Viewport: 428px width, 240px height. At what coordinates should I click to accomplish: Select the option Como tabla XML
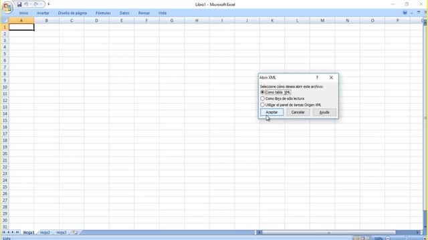point(276,92)
